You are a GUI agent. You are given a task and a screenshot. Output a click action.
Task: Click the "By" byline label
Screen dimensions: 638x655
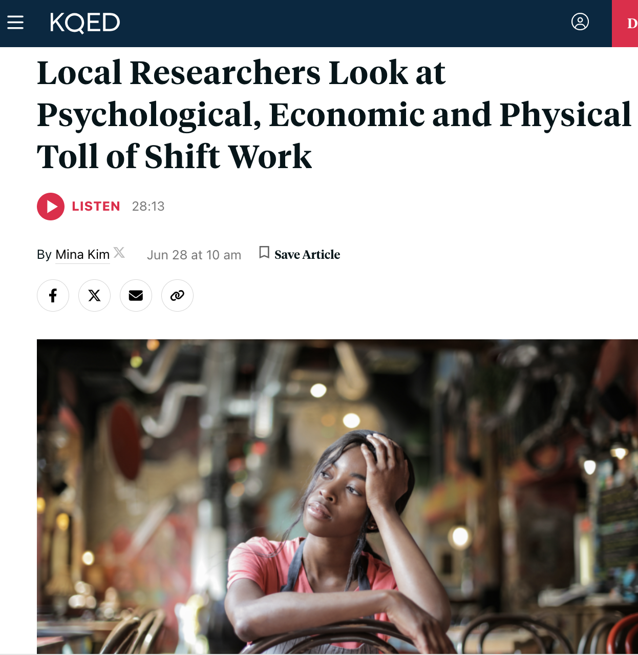tap(44, 255)
